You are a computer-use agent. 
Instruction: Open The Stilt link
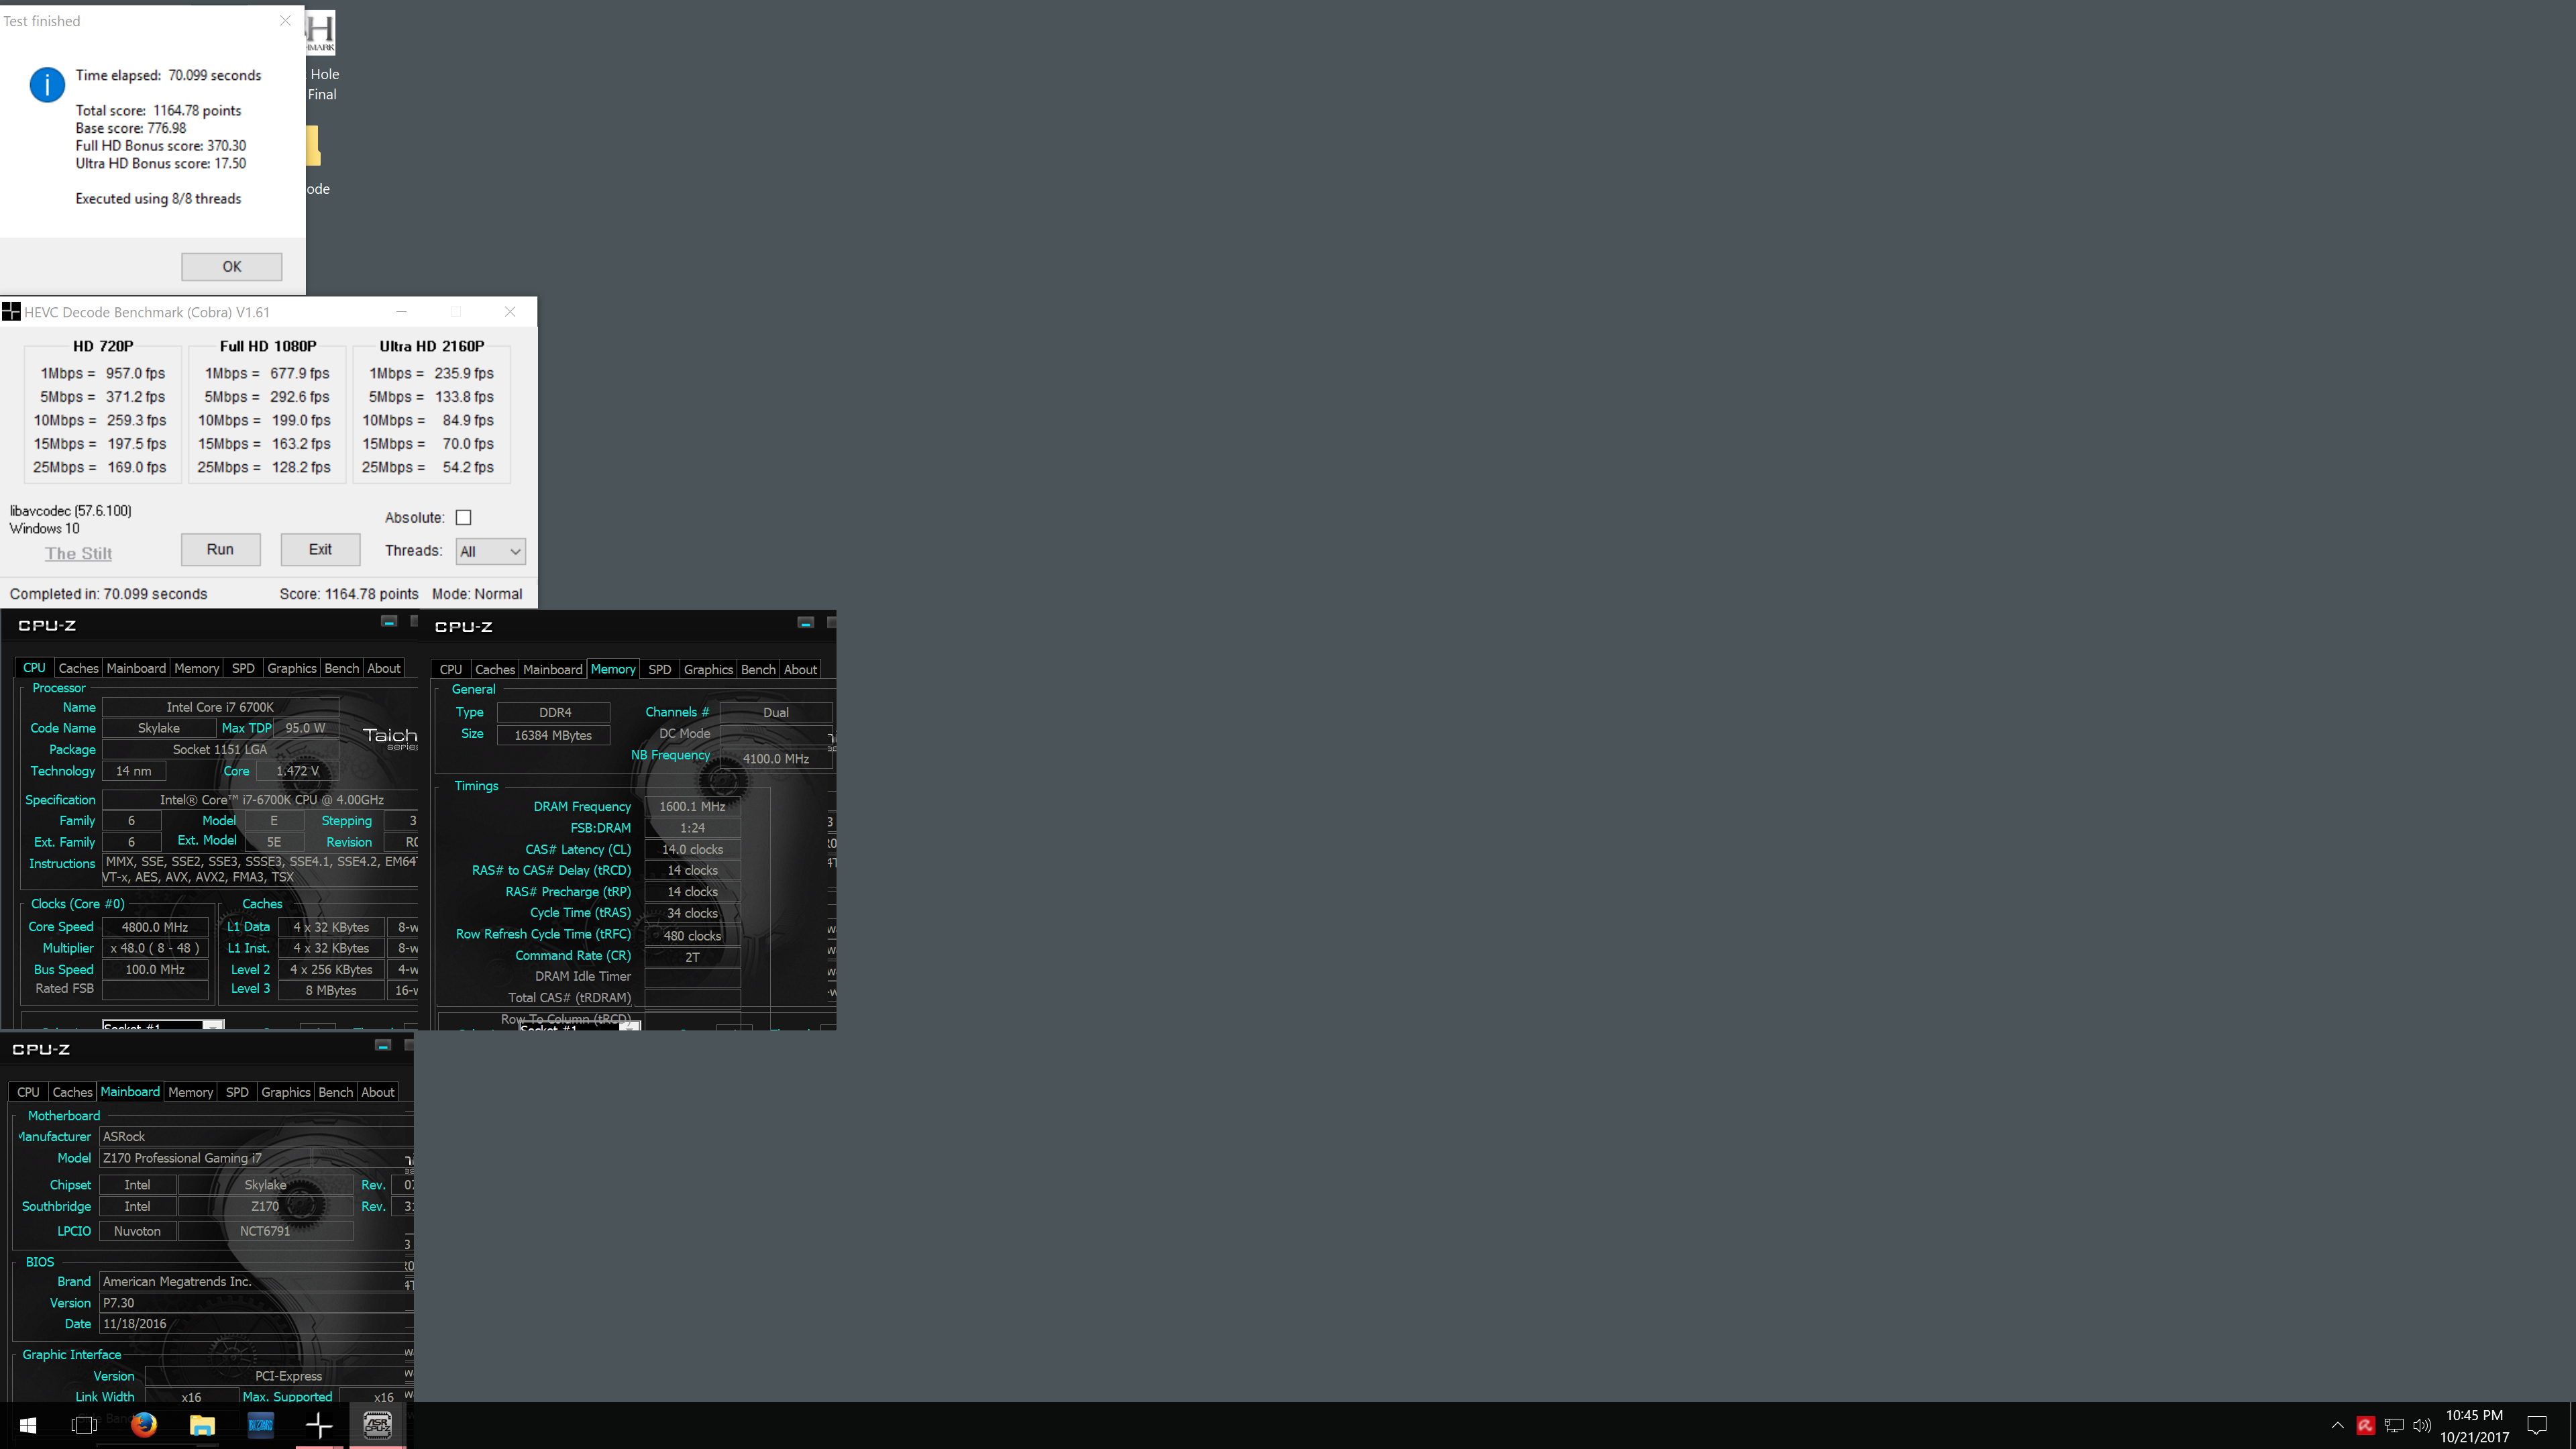tap(78, 553)
